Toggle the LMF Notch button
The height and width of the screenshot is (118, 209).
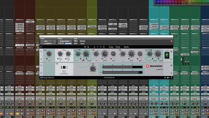click(113, 59)
